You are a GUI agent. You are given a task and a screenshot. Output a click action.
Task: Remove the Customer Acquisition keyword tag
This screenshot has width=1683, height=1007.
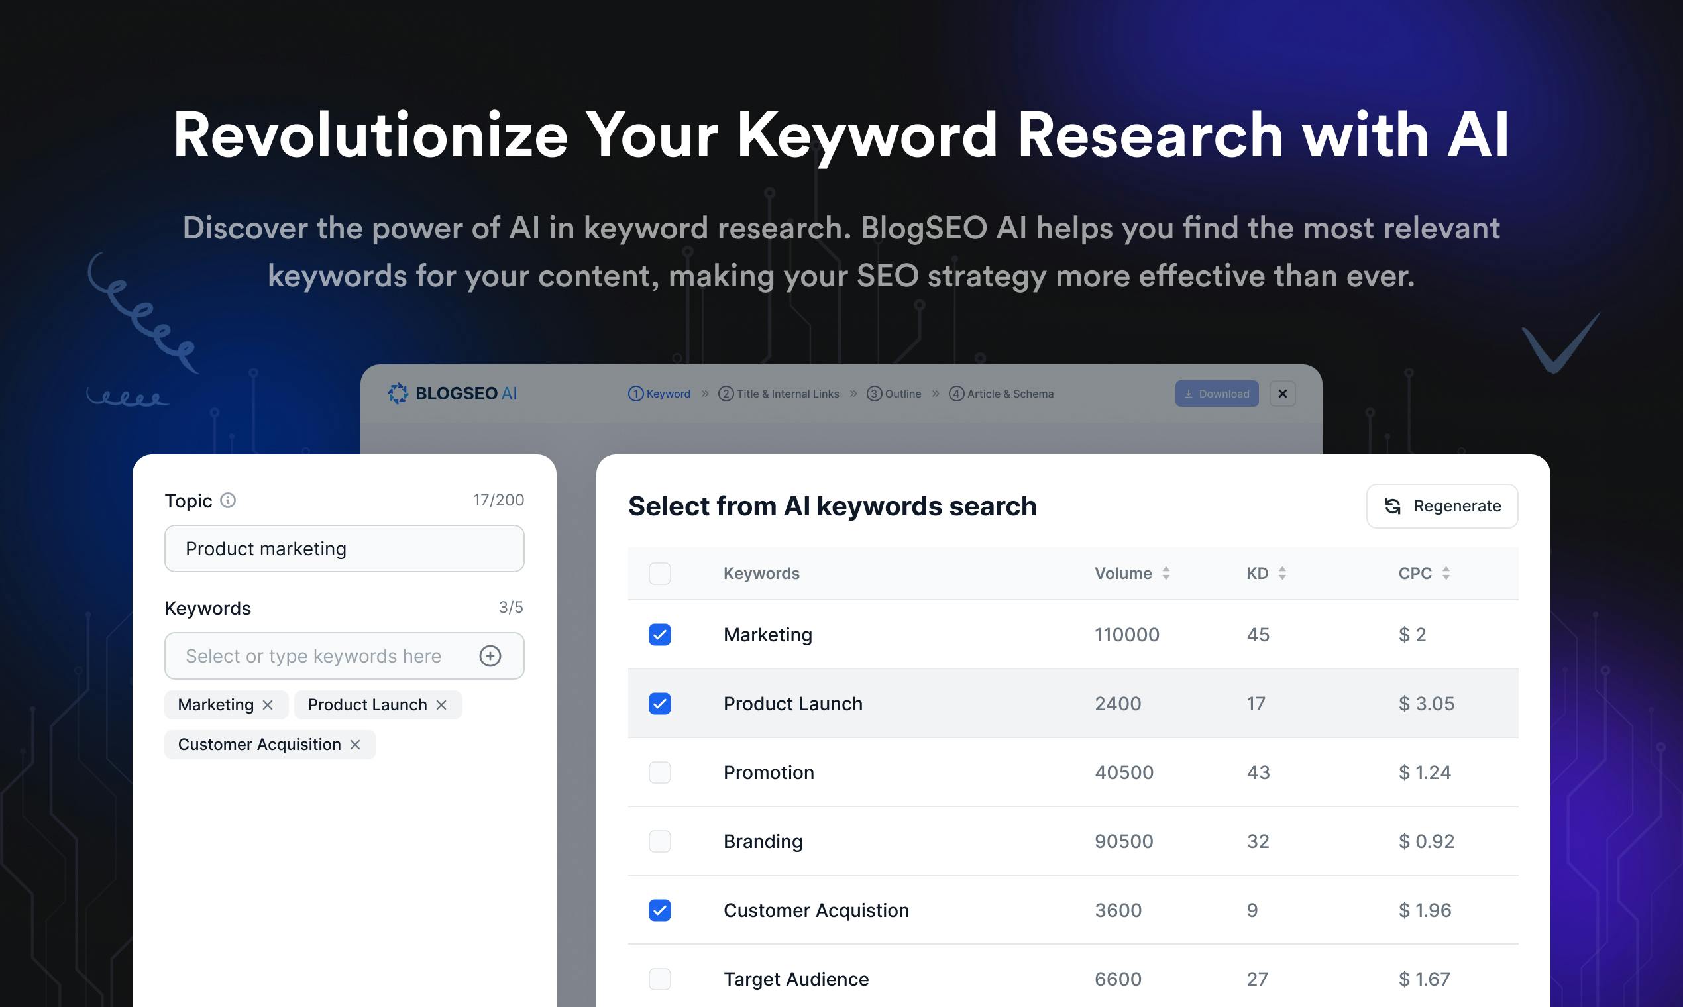[x=355, y=745]
